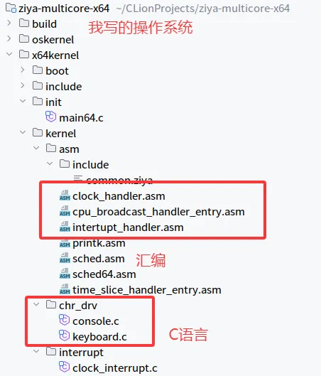Click the console.c C file icon
The height and width of the screenshot is (376, 321).
click(x=64, y=320)
